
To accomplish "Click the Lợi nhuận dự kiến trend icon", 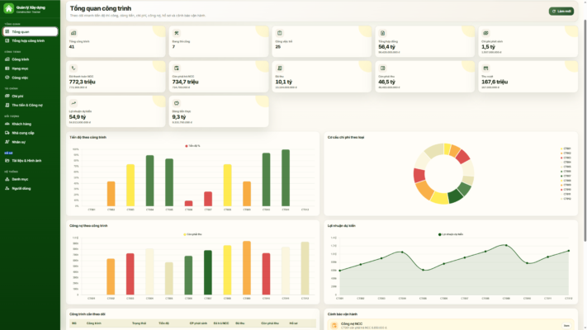I will tap(73, 103).
